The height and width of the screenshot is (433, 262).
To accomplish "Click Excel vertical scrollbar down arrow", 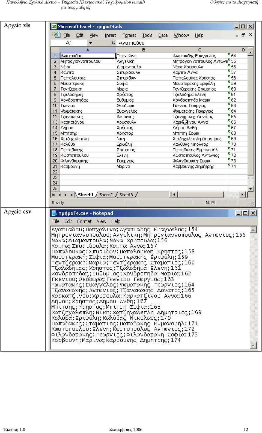I will pyautogui.click(x=251, y=188).
